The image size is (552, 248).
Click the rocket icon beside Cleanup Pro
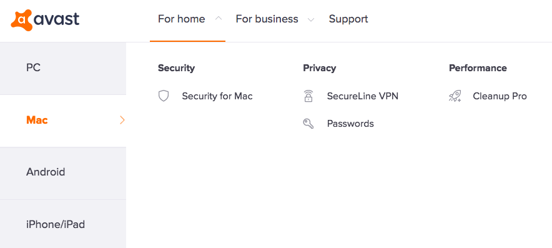click(x=455, y=96)
